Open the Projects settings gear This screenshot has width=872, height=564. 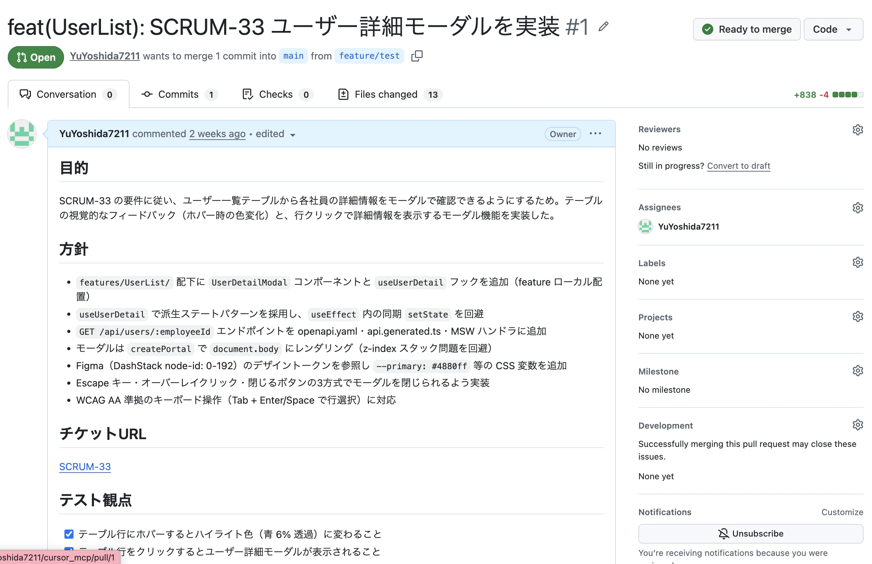pyautogui.click(x=858, y=316)
